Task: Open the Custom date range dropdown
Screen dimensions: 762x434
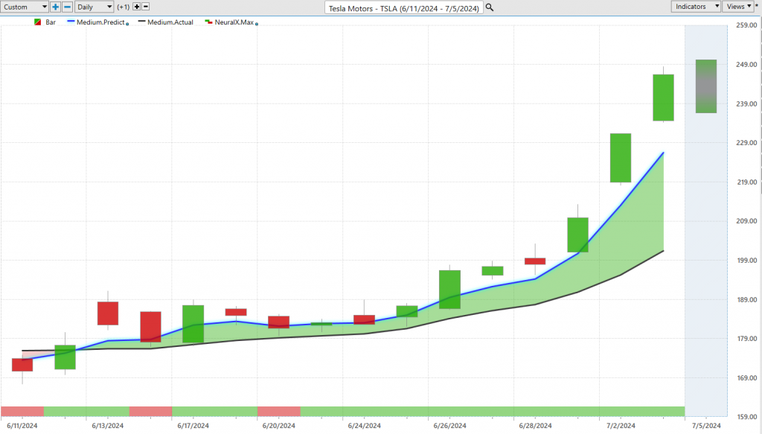Action: tap(25, 7)
